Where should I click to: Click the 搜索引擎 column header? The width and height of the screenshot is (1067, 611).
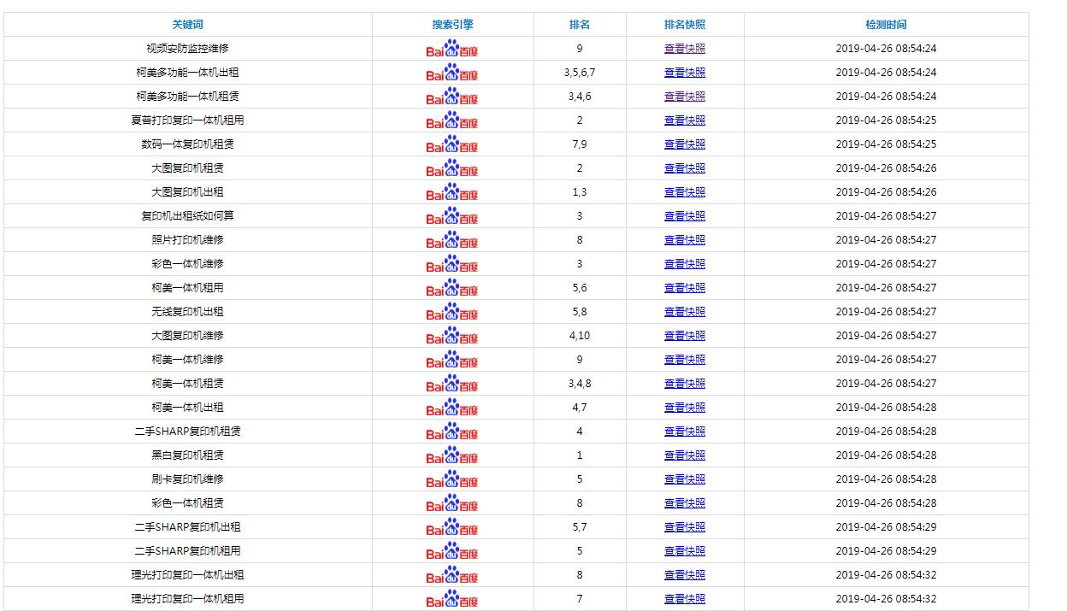(452, 25)
